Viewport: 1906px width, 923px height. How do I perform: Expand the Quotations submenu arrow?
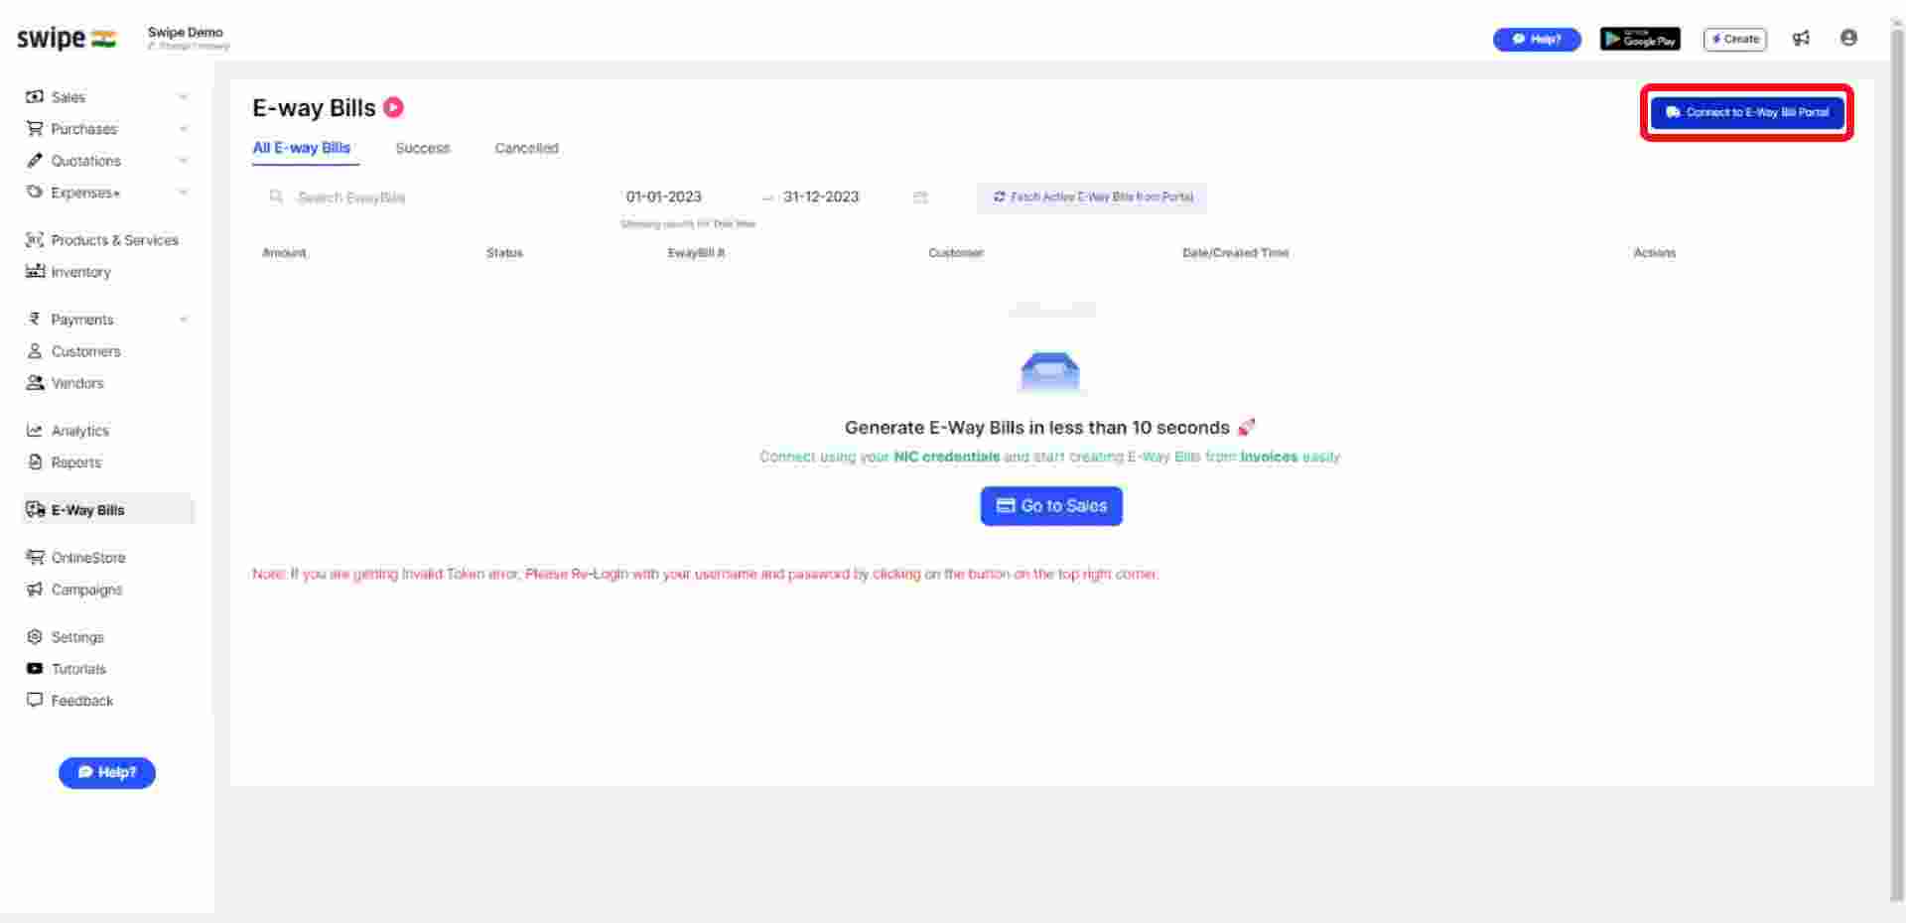tap(184, 161)
